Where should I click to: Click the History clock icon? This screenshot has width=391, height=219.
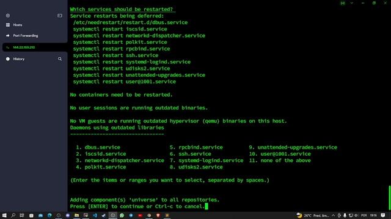pos(8,59)
